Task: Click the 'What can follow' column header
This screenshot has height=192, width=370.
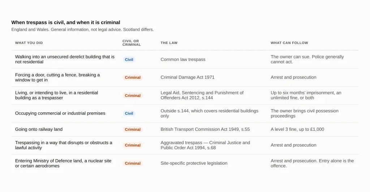Action: pyautogui.click(x=289, y=43)
